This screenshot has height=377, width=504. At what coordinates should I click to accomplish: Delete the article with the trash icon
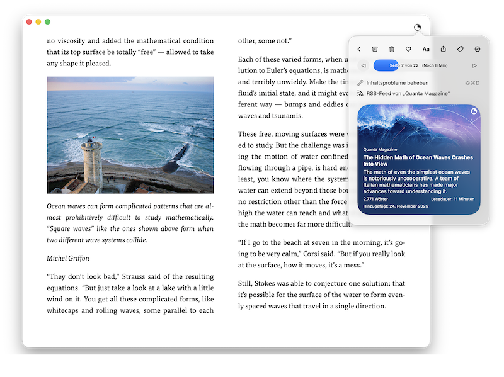(391, 49)
